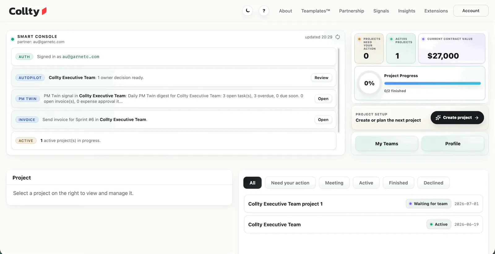Viewport: 495px width, 254px height.
Task: Open help via the question mark icon
Action: 264,11
